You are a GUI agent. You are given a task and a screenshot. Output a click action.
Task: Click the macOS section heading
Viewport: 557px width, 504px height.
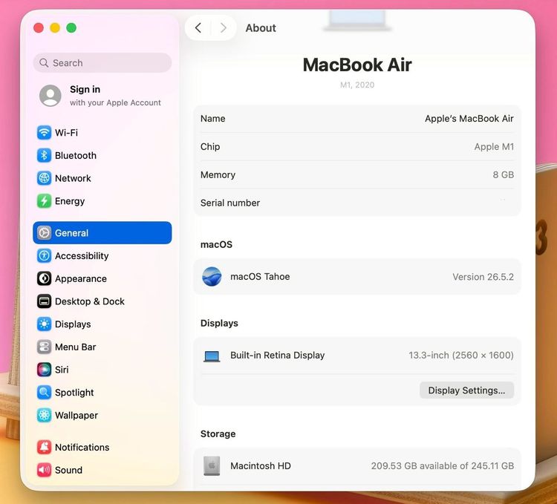point(216,244)
